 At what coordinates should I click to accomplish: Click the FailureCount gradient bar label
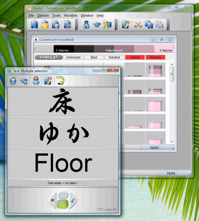click(114, 50)
